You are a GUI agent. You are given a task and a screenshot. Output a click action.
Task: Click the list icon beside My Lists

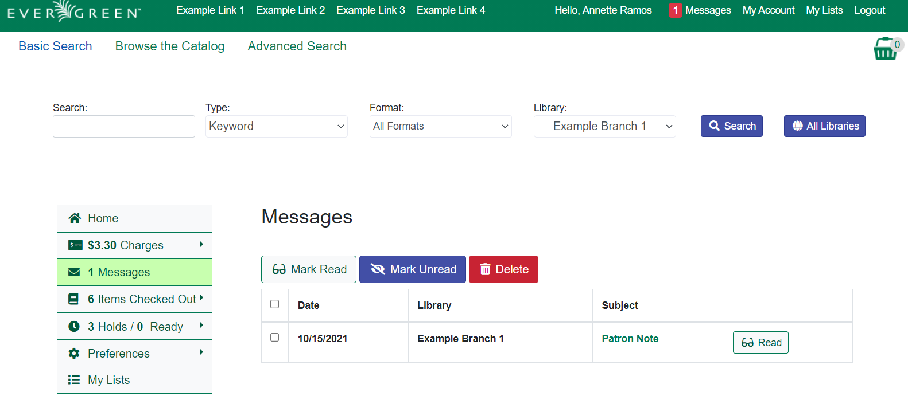point(74,379)
